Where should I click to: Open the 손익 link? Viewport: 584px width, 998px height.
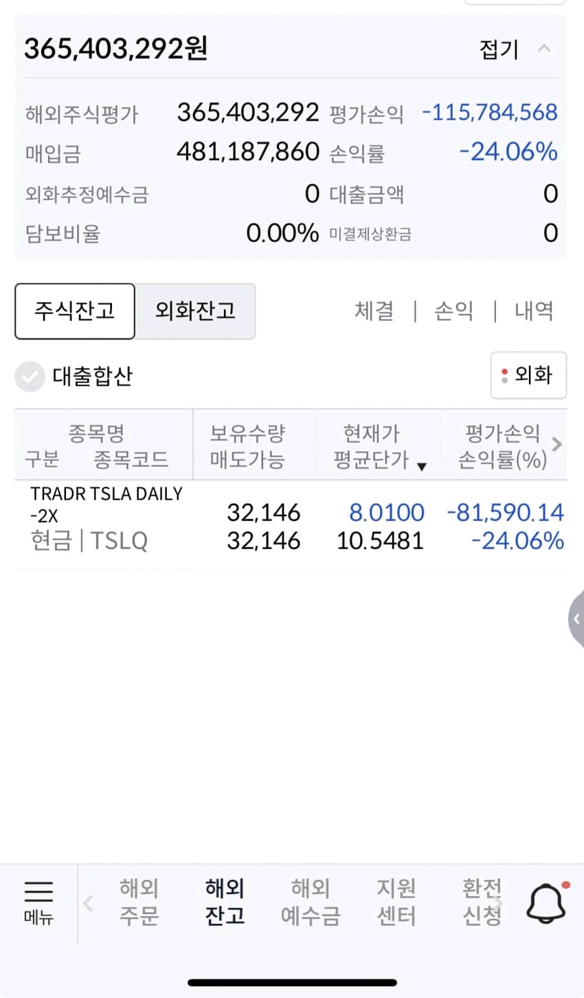[x=454, y=311]
